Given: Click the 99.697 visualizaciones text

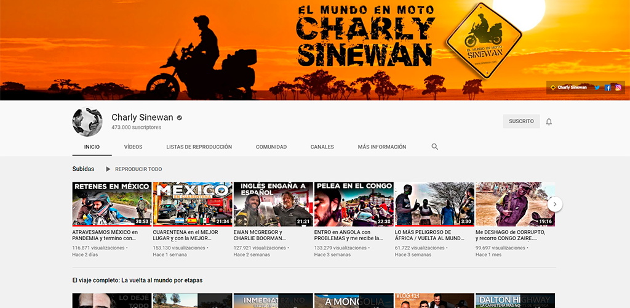Looking at the screenshot, I should coord(500,248).
